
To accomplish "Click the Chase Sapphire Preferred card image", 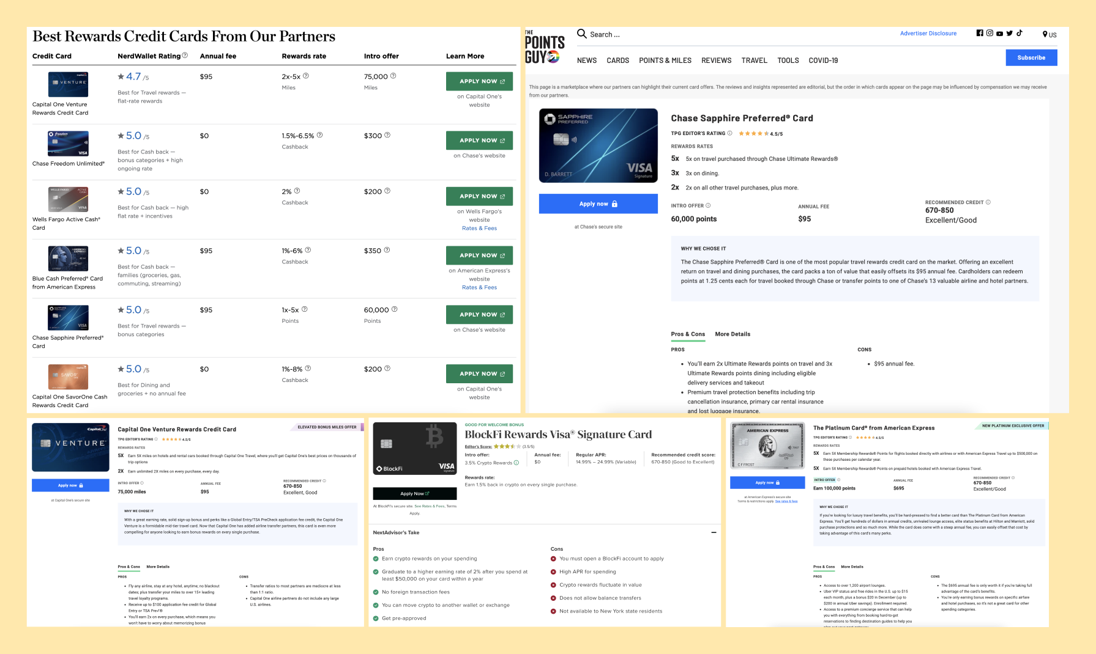I will 598,145.
